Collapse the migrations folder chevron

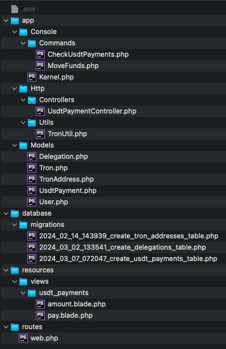pyautogui.click(x=15, y=225)
